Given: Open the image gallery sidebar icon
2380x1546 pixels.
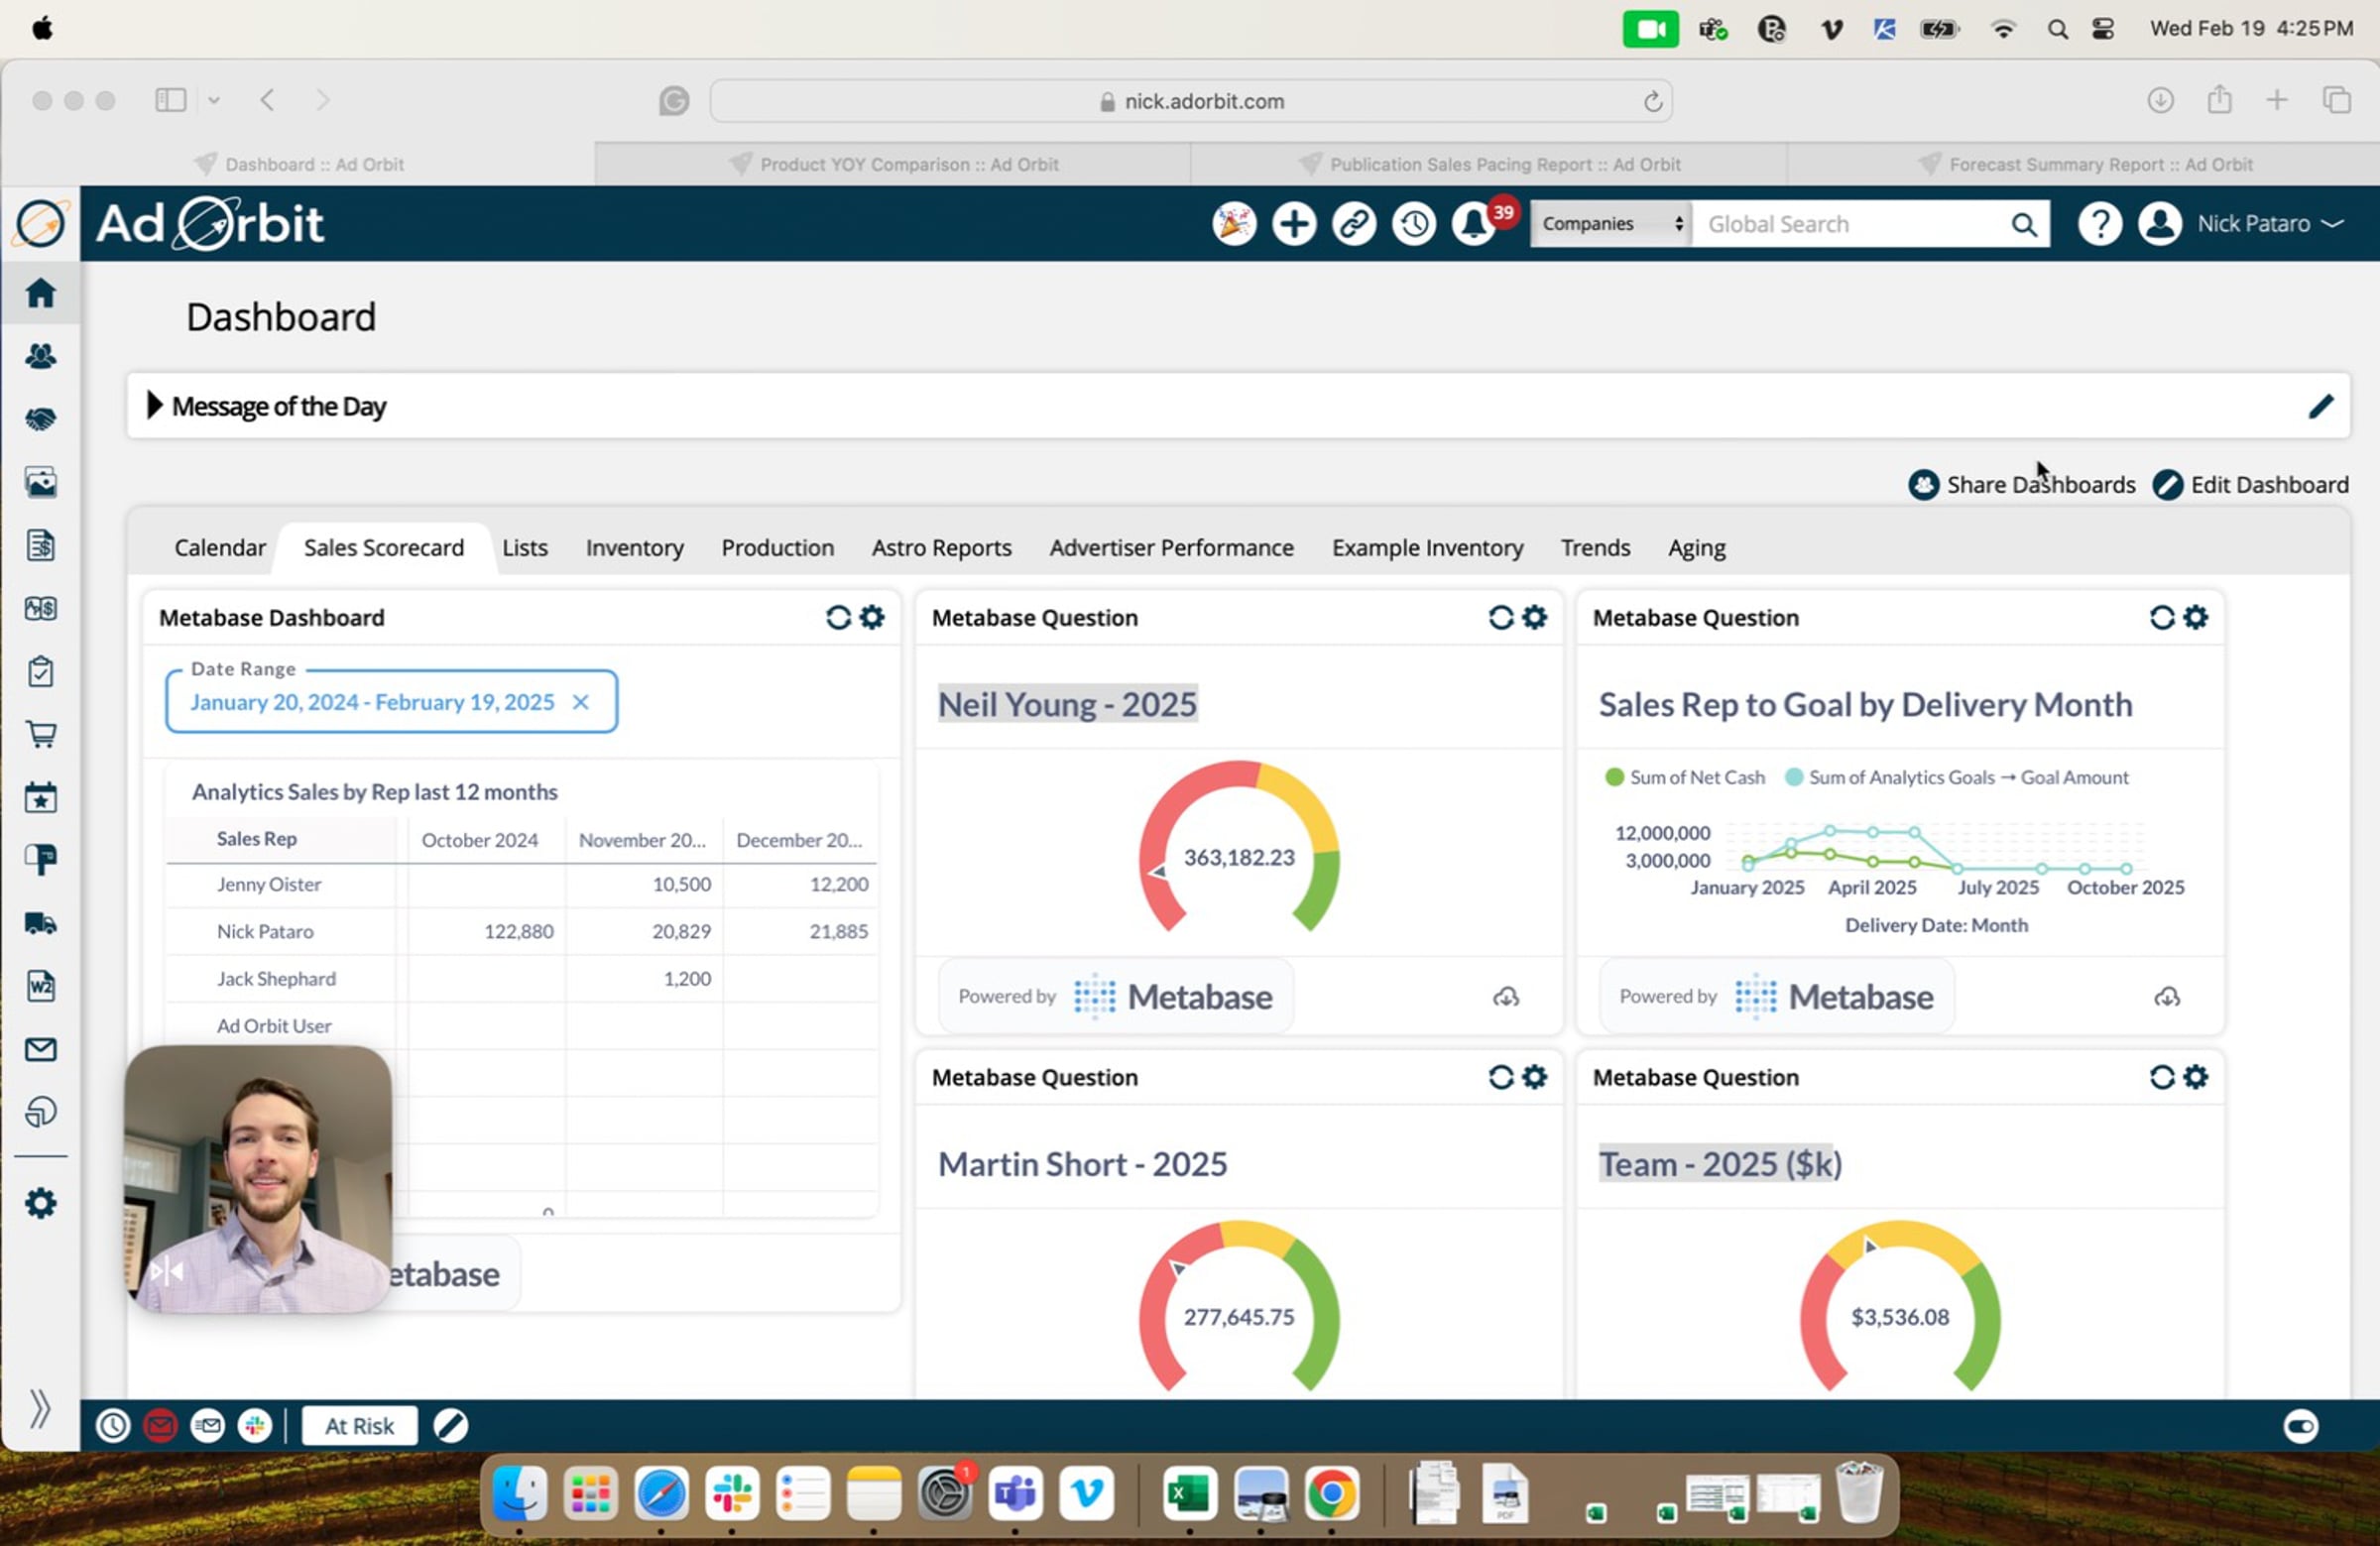Looking at the screenshot, I should [40, 482].
